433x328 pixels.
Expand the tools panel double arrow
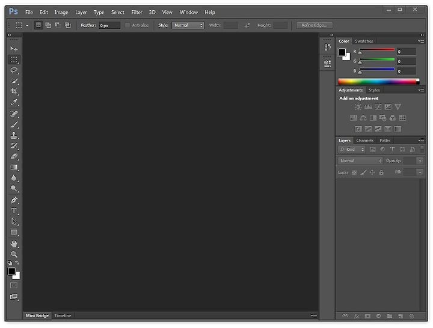[10, 35]
